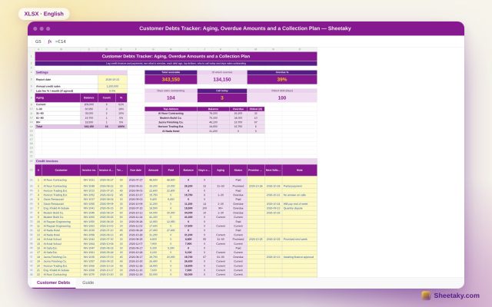
Task: Select the 90+ row label in Aging table
Action: click(x=58, y=122)
